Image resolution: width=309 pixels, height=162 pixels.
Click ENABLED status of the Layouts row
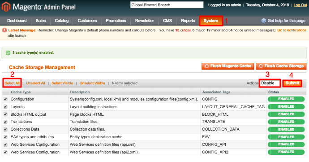pyautogui.click(x=286, y=107)
